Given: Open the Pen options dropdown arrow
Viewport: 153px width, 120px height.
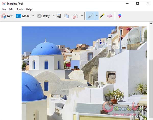Looking at the screenshot, I should (x=97, y=16).
